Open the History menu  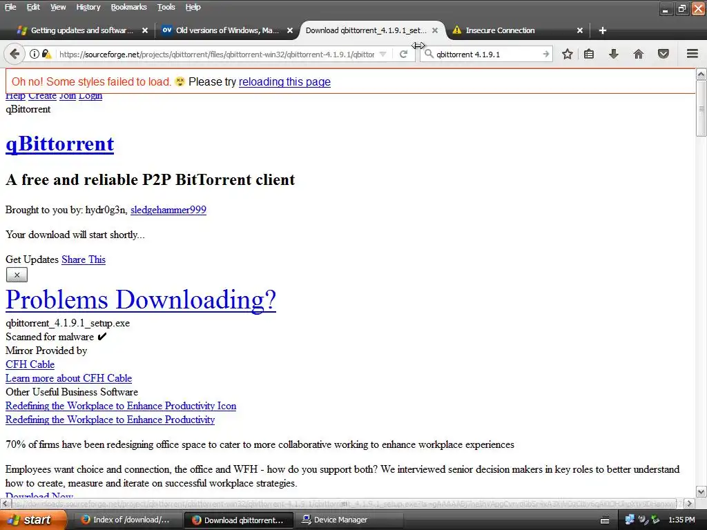[x=88, y=7]
